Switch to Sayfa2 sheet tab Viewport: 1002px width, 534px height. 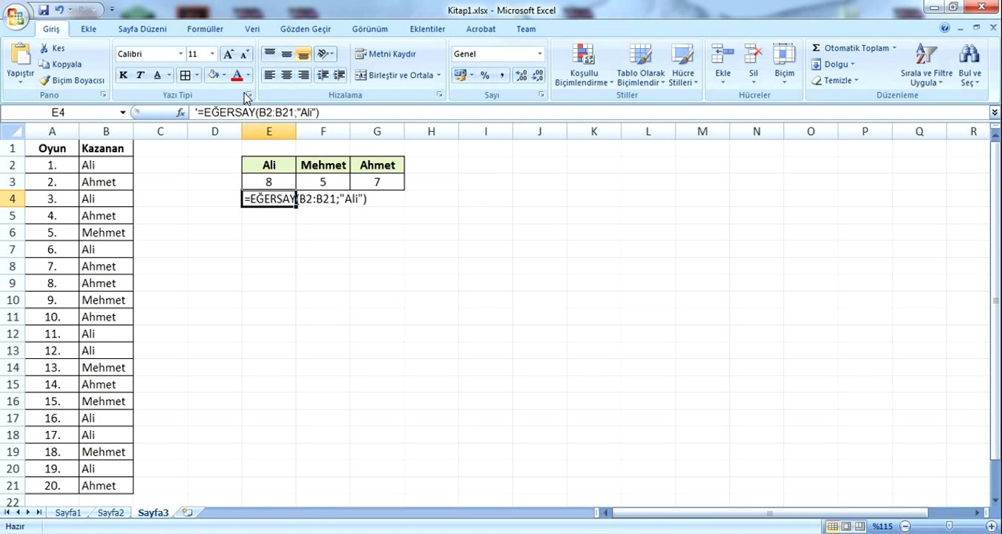point(111,512)
